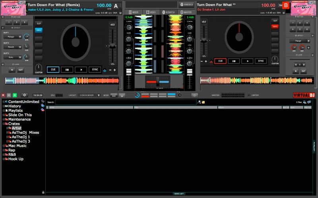Click Slot 1 effect knob on deck A

tap(26, 36)
